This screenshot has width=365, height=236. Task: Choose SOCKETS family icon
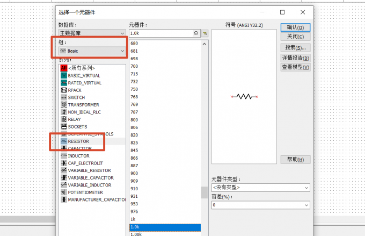click(x=64, y=127)
